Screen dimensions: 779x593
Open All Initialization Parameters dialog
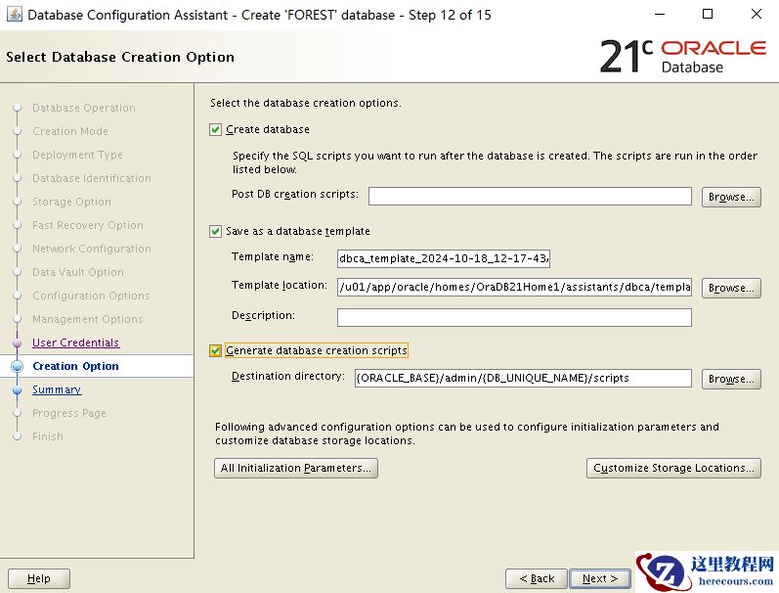tap(295, 468)
